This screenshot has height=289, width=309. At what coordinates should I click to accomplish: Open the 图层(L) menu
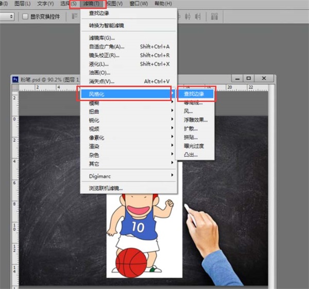coord(23,4)
